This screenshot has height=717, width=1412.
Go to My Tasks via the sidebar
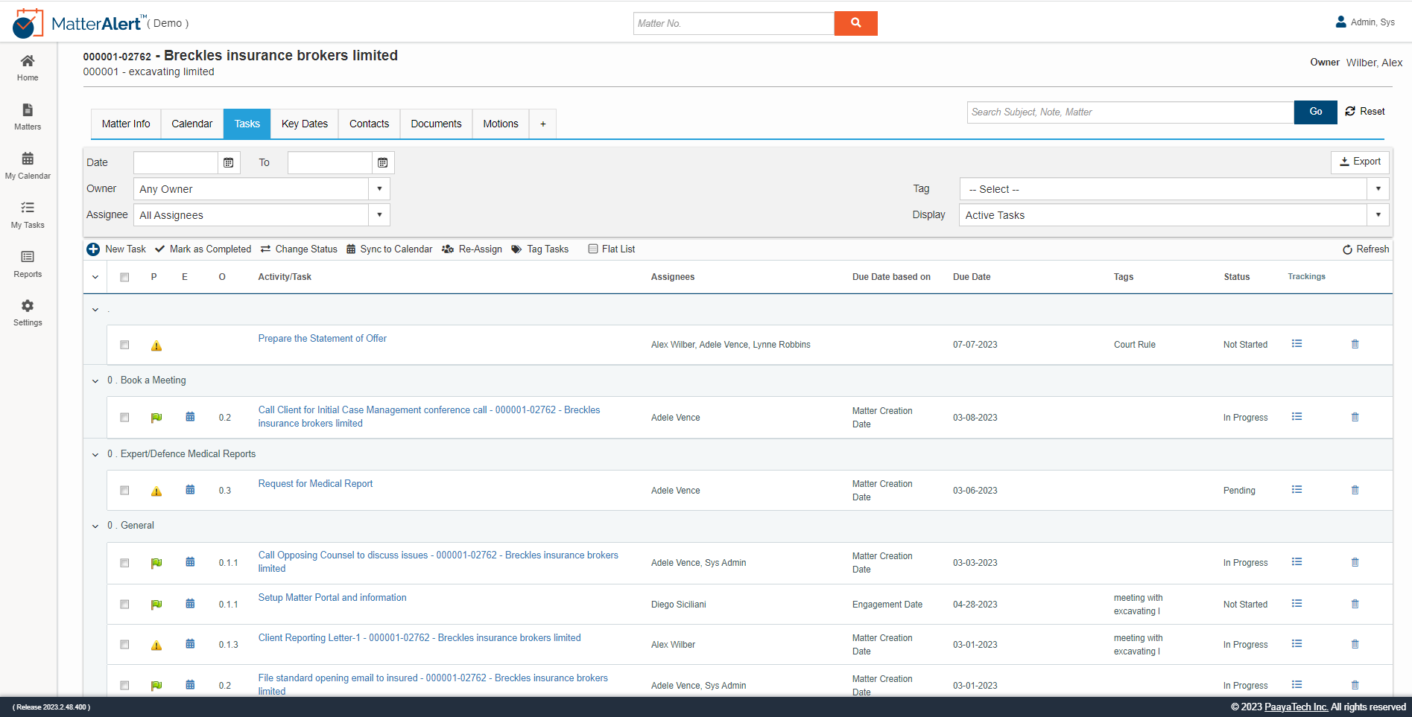[x=28, y=215]
